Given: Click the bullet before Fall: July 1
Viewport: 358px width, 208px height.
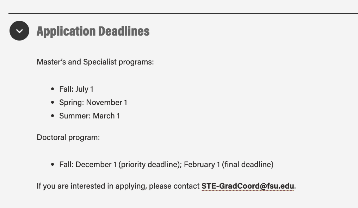Looking at the screenshot, I should click(53, 89).
